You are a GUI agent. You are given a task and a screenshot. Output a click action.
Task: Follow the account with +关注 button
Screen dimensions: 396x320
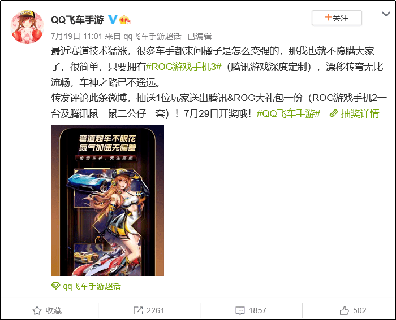337,18
